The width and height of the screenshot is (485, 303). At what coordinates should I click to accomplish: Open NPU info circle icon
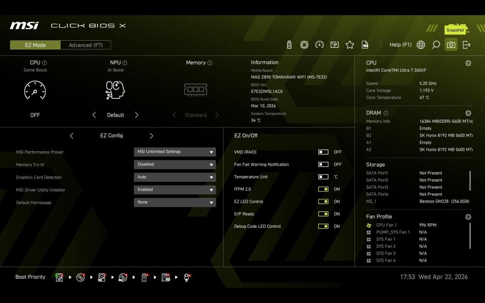point(125,63)
